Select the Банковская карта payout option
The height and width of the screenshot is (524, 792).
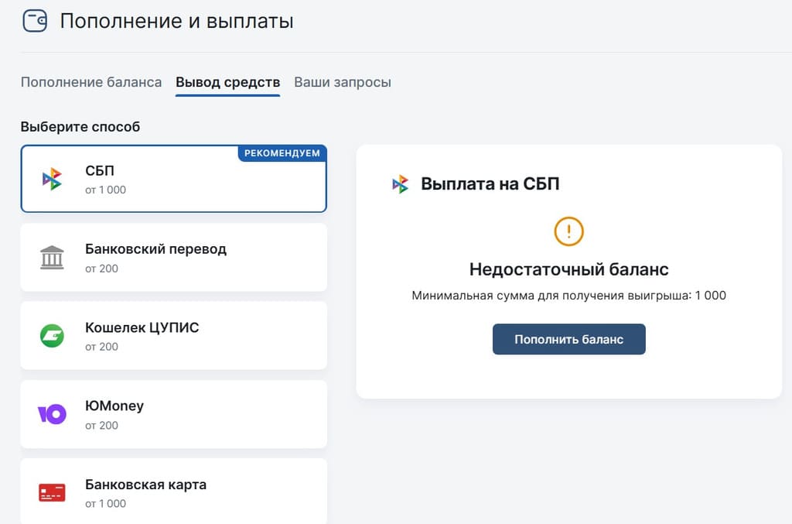[x=174, y=491]
